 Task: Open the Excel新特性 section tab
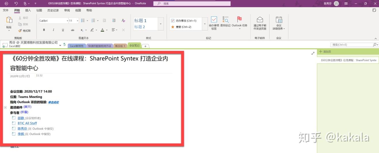[77, 46]
